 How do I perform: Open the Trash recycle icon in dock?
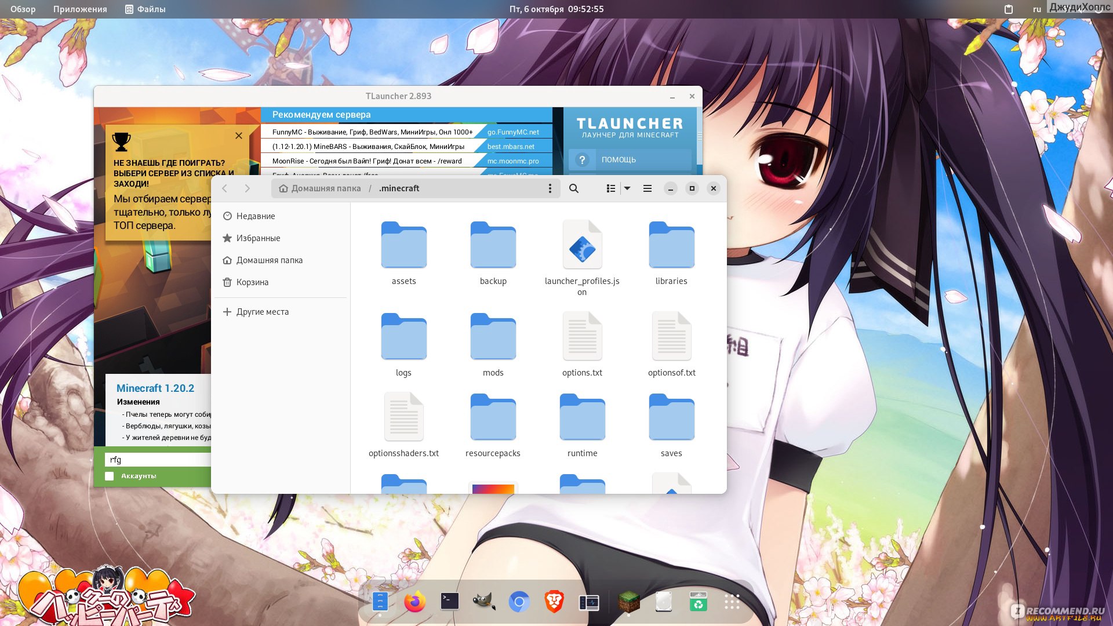pos(698,602)
